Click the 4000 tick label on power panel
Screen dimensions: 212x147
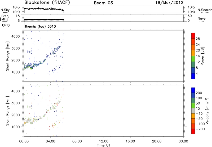(x=16, y=36)
